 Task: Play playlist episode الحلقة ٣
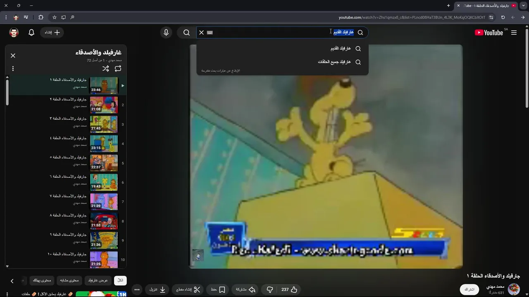coord(67,124)
